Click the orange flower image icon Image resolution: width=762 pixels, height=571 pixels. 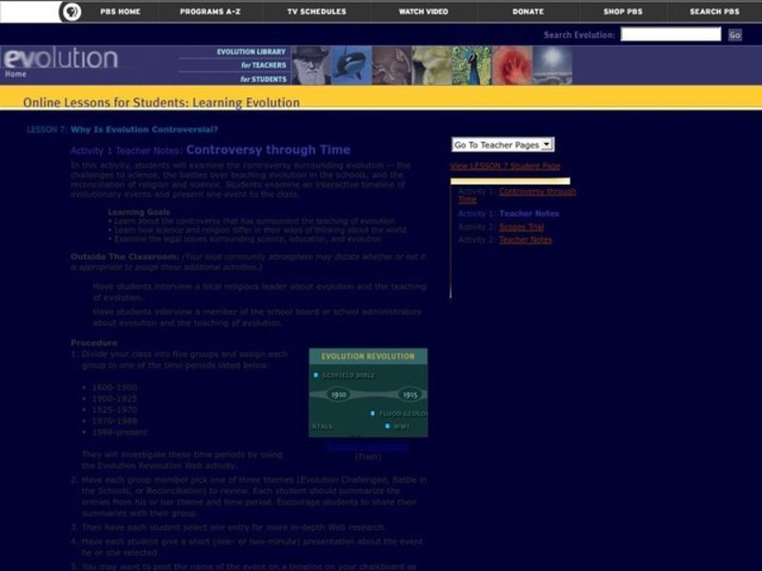point(511,65)
